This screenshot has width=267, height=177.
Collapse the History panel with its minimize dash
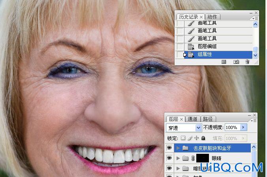[x=251, y=13]
